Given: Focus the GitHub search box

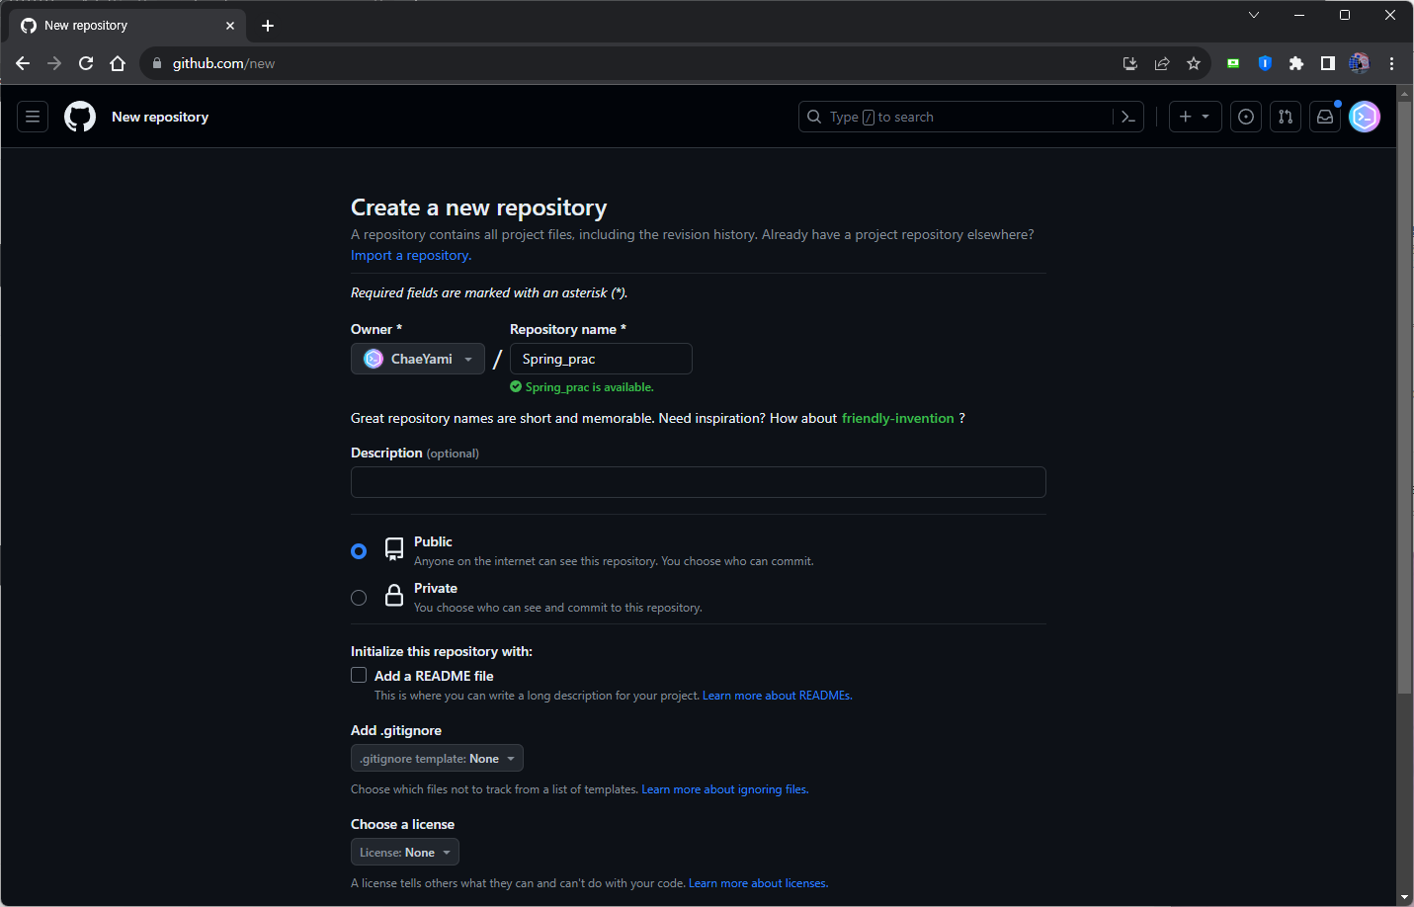Looking at the screenshot, I should tap(956, 117).
